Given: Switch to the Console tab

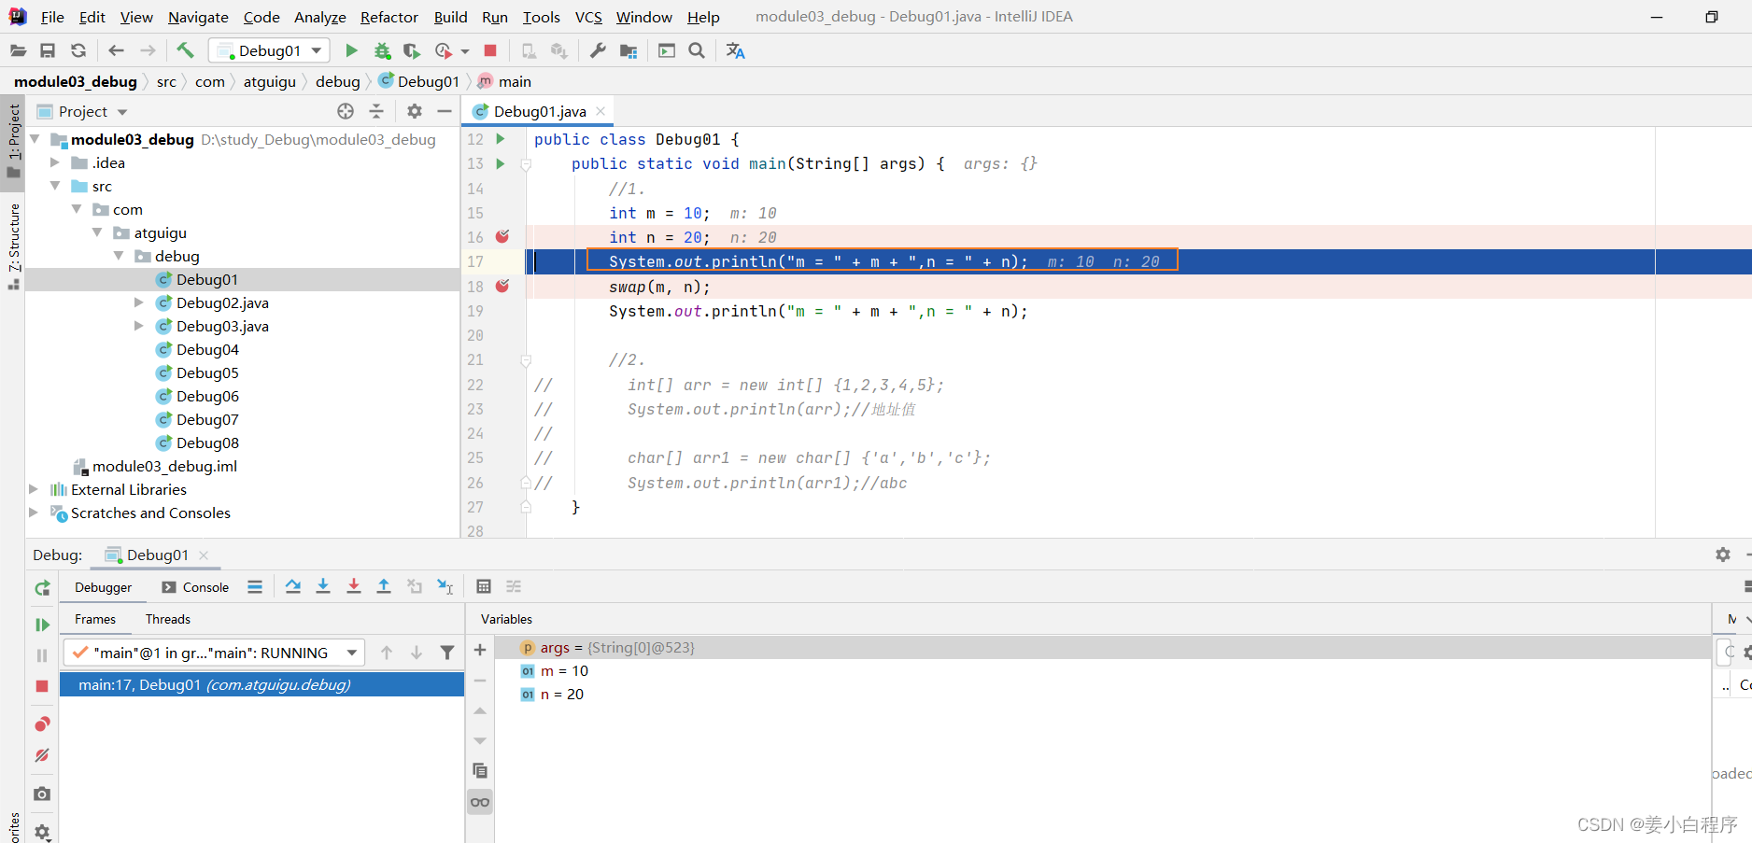Looking at the screenshot, I should click(x=195, y=587).
